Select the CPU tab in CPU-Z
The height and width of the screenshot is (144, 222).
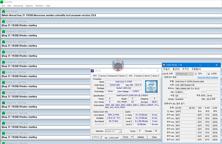coord(95,76)
